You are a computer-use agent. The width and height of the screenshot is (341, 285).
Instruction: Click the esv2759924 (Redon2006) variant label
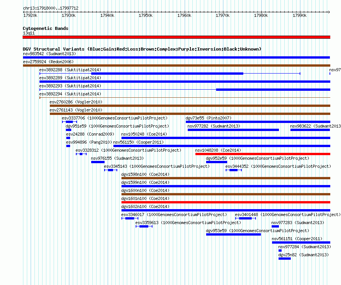pos(48,62)
